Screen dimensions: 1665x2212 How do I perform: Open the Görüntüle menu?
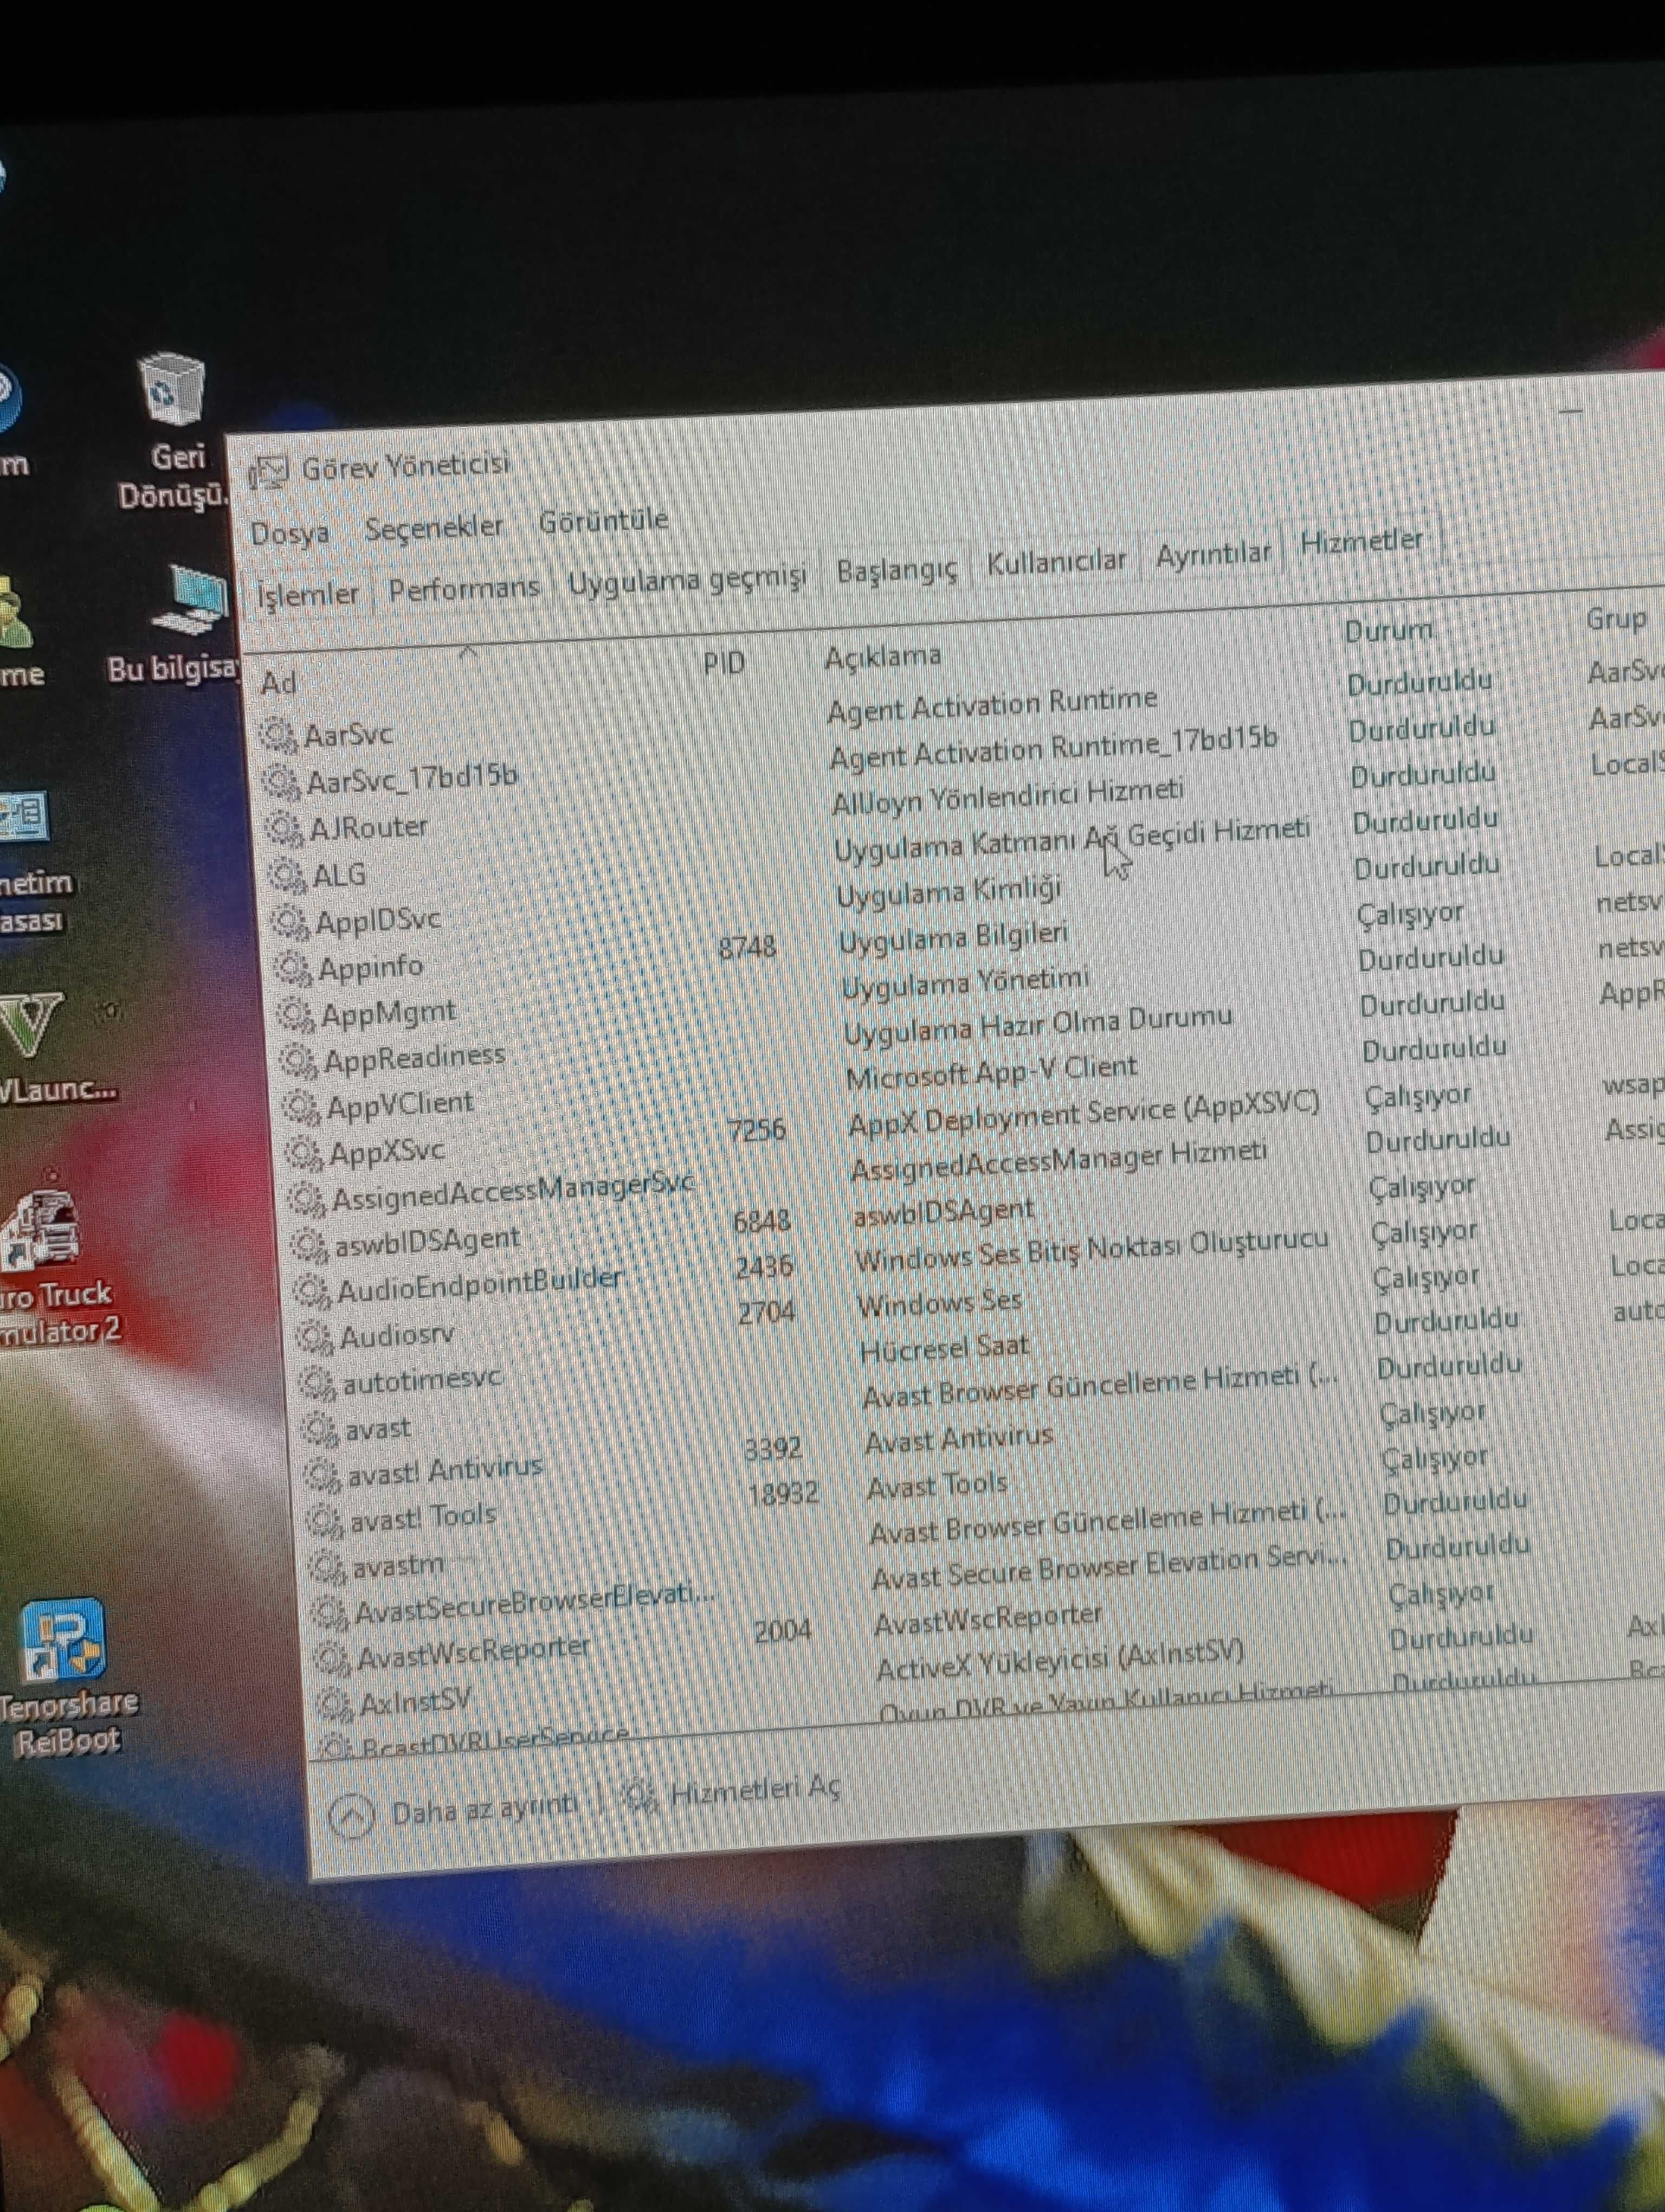pos(604,520)
